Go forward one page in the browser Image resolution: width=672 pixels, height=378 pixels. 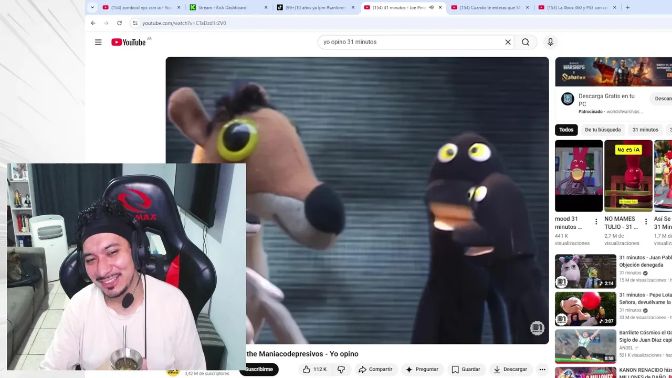pyautogui.click(x=106, y=23)
